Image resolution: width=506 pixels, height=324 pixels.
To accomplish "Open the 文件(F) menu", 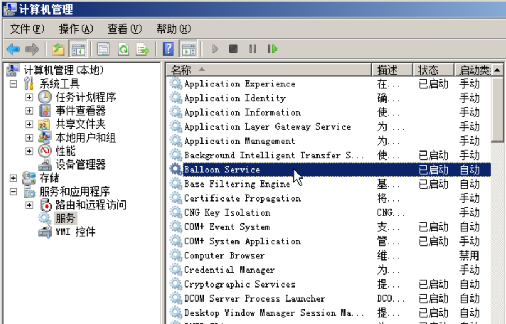I will pyautogui.click(x=27, y=29).
